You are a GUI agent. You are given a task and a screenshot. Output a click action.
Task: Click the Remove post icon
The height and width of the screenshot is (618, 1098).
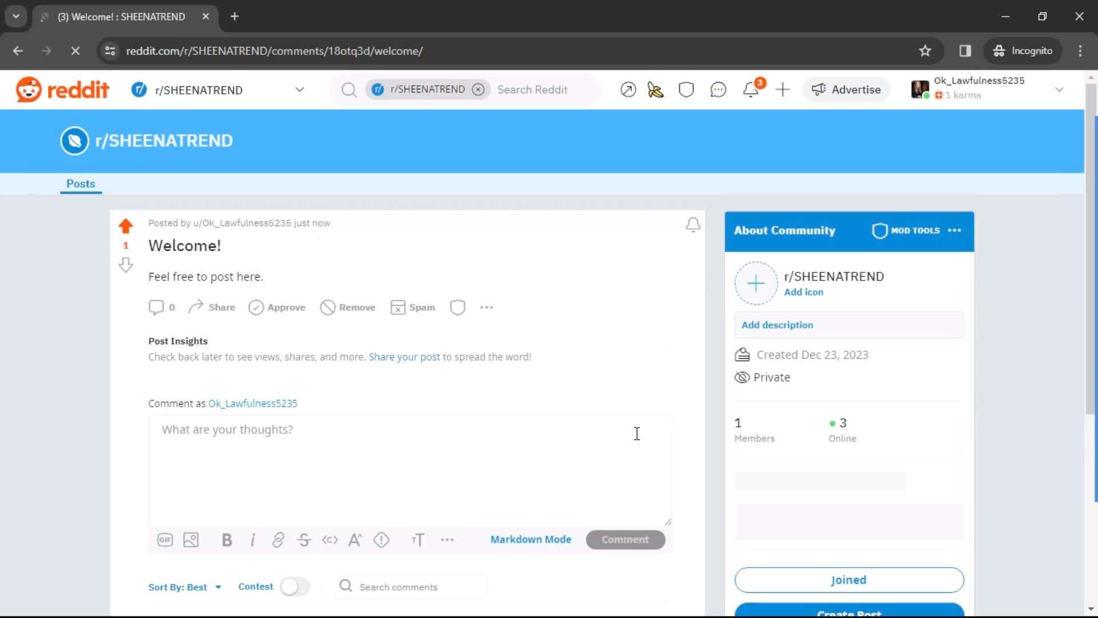327,307
